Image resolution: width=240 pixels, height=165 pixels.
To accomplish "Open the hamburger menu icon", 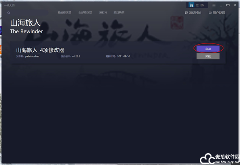I will [215, 5].
